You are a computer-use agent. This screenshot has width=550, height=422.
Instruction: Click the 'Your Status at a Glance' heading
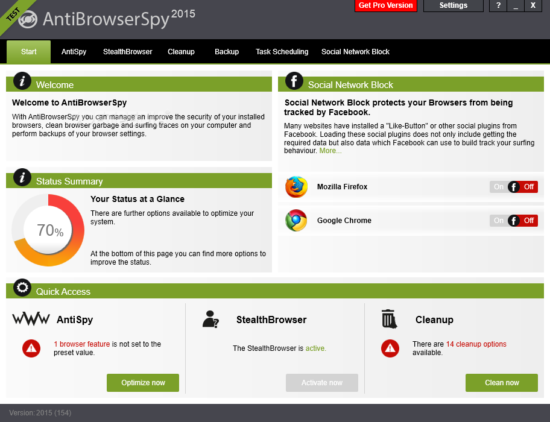click(137, 199)
